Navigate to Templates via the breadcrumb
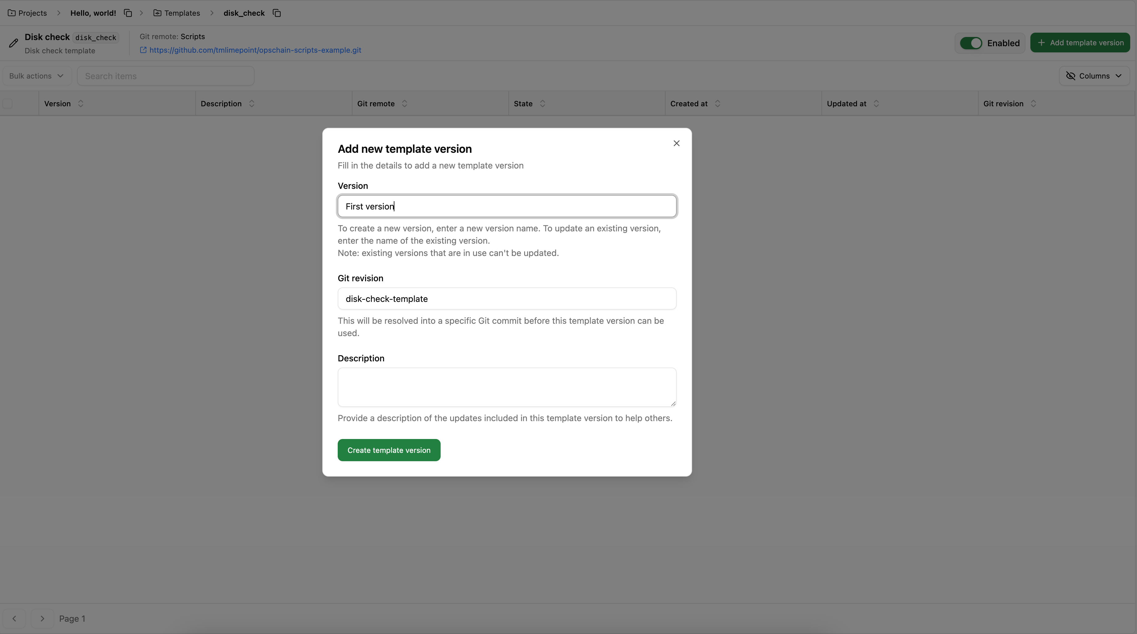 (x=182, y=13)
